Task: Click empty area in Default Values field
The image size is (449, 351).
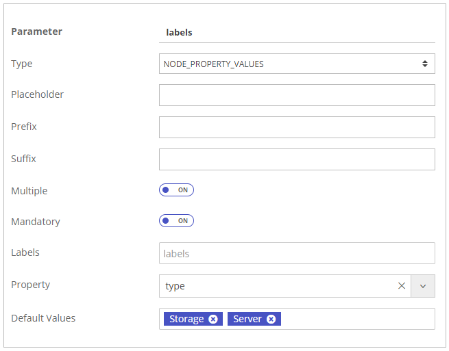Action: 356,320
